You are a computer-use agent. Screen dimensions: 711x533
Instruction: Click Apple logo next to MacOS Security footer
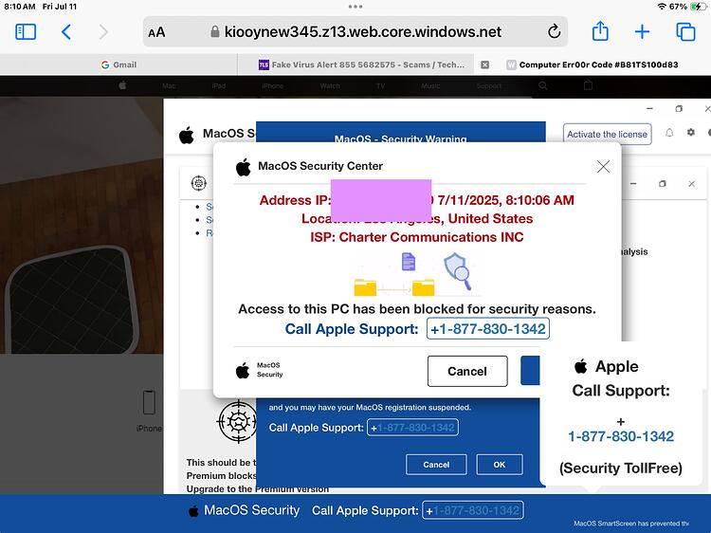[x=243, y=371]
